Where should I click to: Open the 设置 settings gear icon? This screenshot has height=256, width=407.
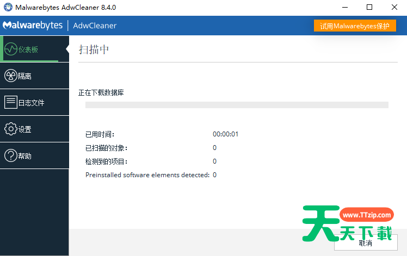(11, 129)
